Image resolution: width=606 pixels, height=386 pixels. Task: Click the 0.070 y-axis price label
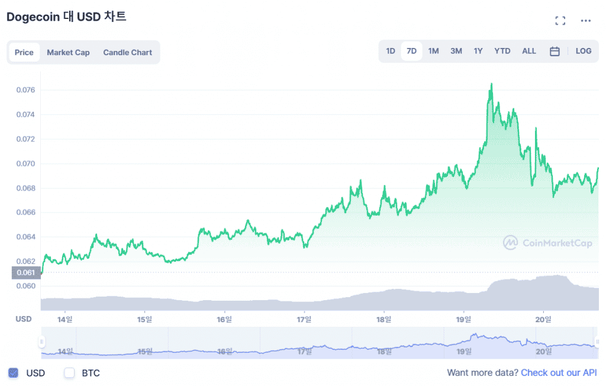coord(25,163)
